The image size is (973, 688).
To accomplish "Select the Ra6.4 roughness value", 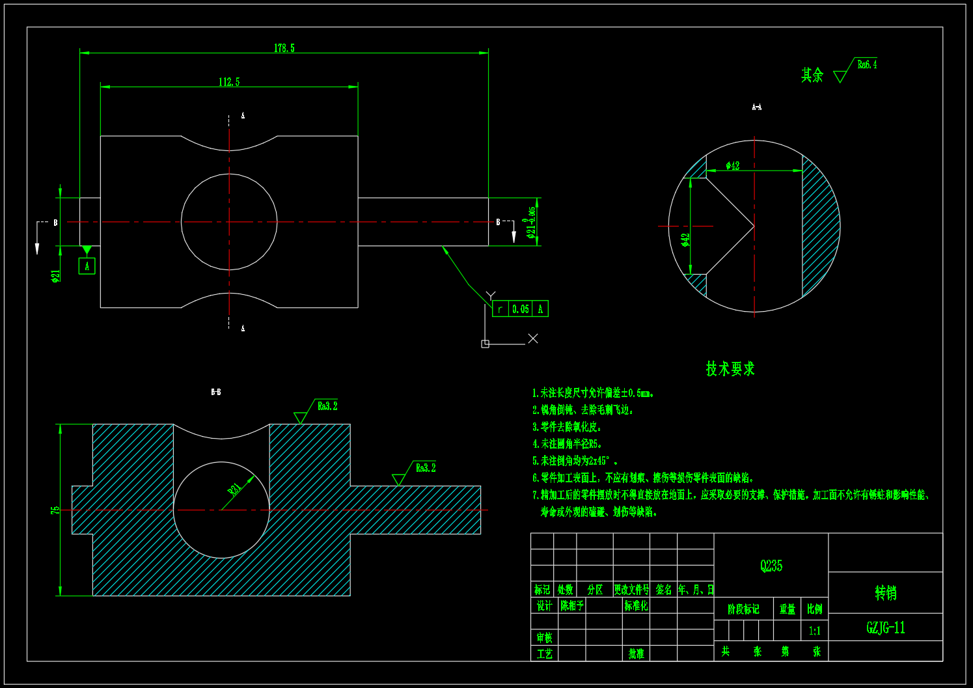I will coord(867,64).
